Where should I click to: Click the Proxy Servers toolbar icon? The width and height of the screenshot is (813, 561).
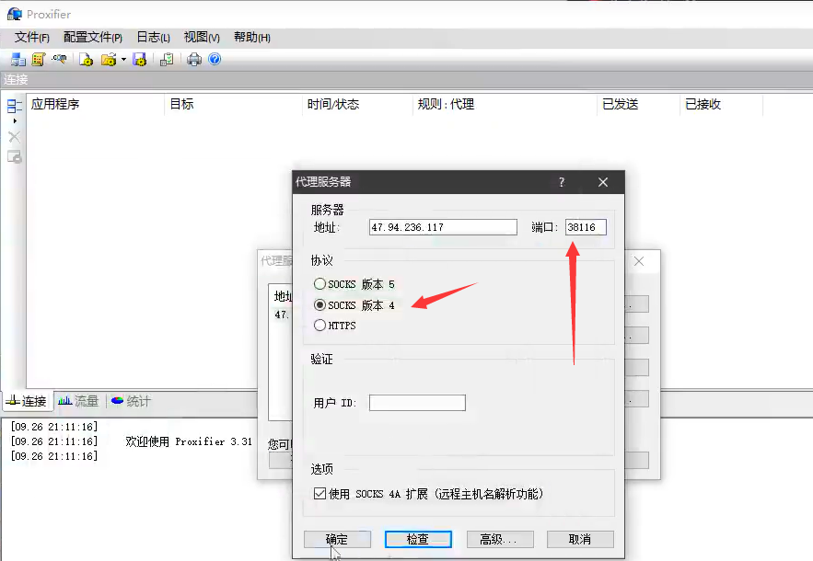[x=18, y=60]
